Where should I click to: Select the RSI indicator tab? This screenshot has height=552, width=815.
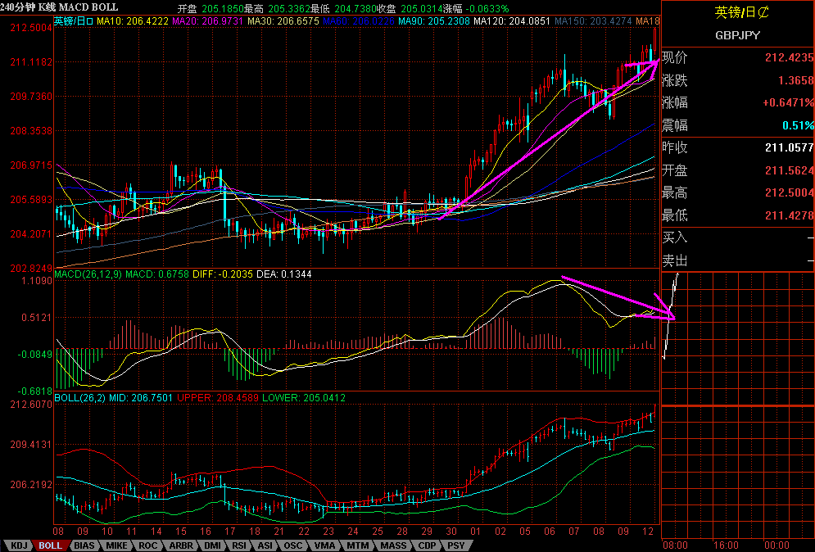239,545
